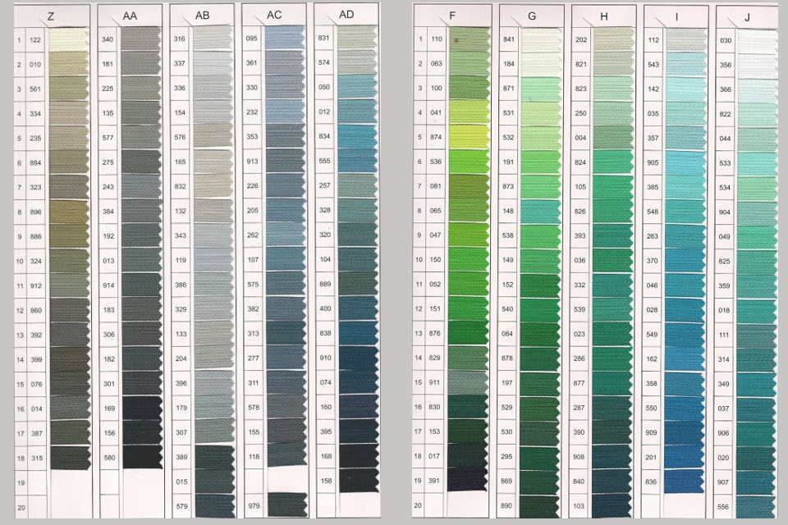This screenshot has width=788, height=525.
Task: Pick the sage green swatch coded 110
Action: (x=470, y=39)
